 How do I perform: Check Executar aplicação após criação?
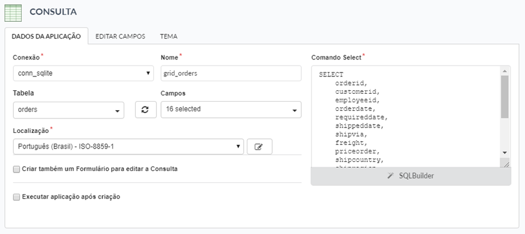(16, 197)
